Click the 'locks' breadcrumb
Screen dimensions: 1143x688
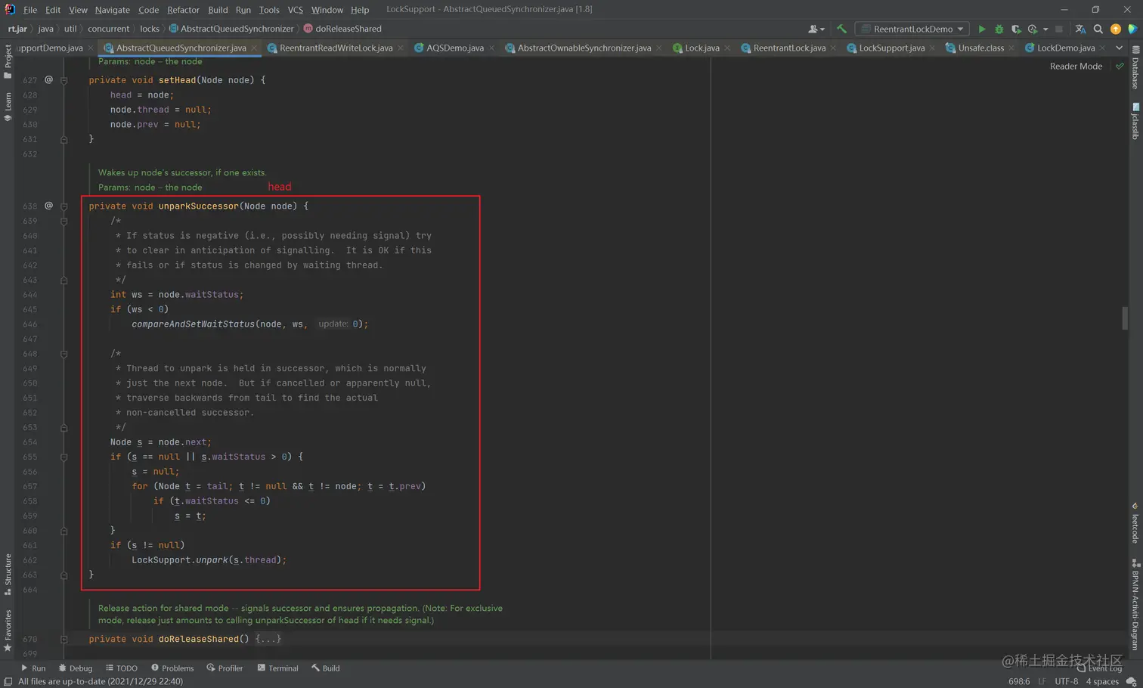pos(150,29)
